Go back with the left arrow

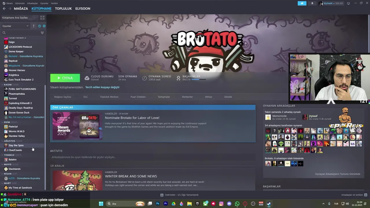pos(4,9)
